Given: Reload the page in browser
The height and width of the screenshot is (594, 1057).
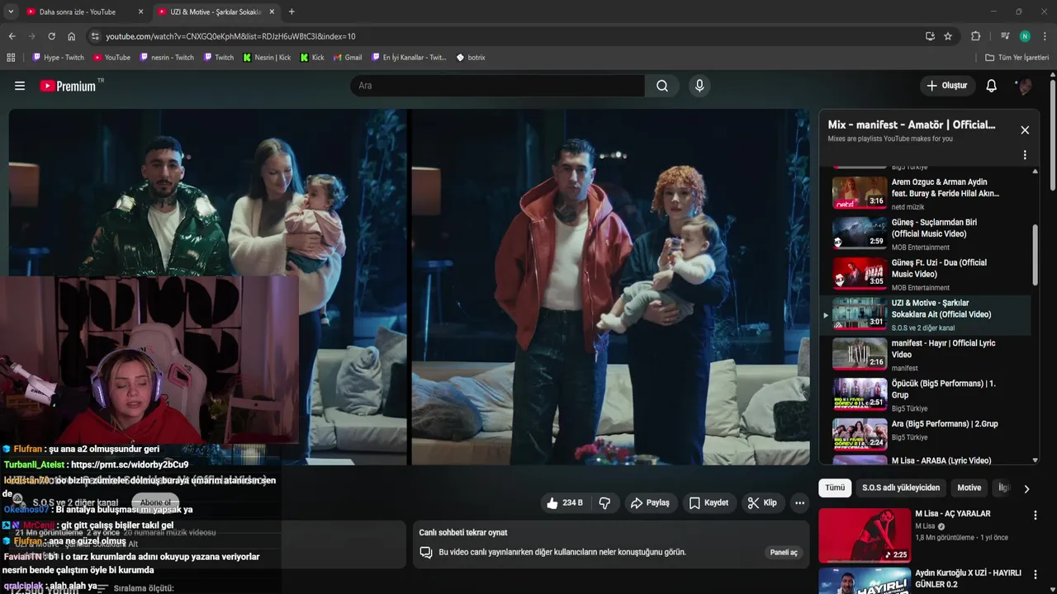Looking at the screenshot, I should click(51, 36).
